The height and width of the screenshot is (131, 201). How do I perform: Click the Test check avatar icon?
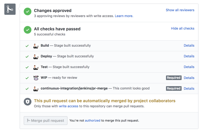[x=36, y=67]
